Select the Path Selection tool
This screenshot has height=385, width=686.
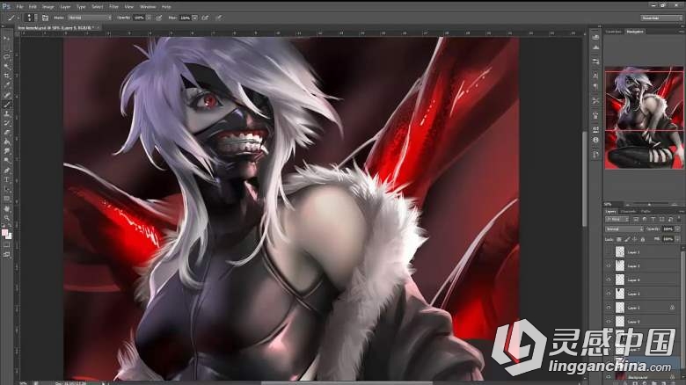click(x=6, y=189)
